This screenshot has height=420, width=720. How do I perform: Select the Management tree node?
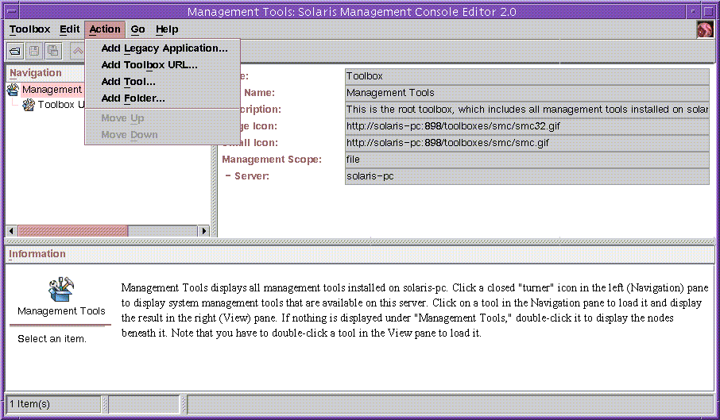(x=52, y=90)
